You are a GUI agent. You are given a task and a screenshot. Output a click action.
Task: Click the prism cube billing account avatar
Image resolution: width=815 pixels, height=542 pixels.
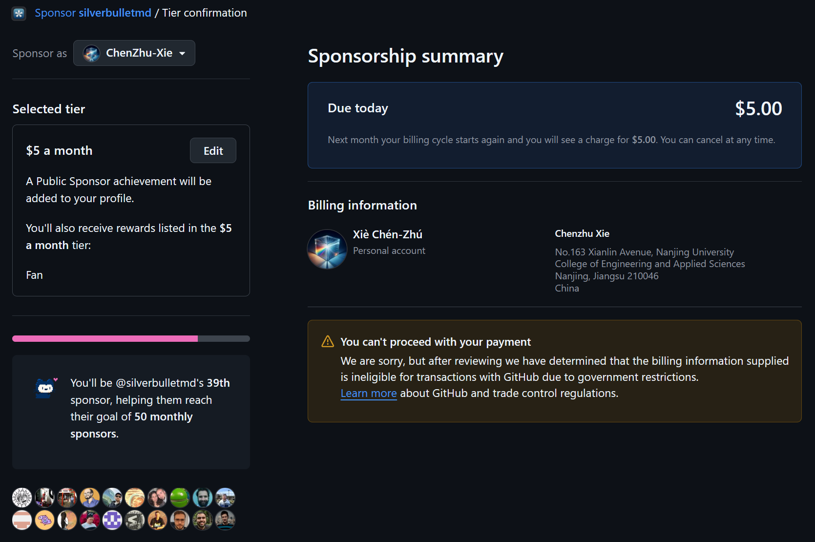[327, 249]
